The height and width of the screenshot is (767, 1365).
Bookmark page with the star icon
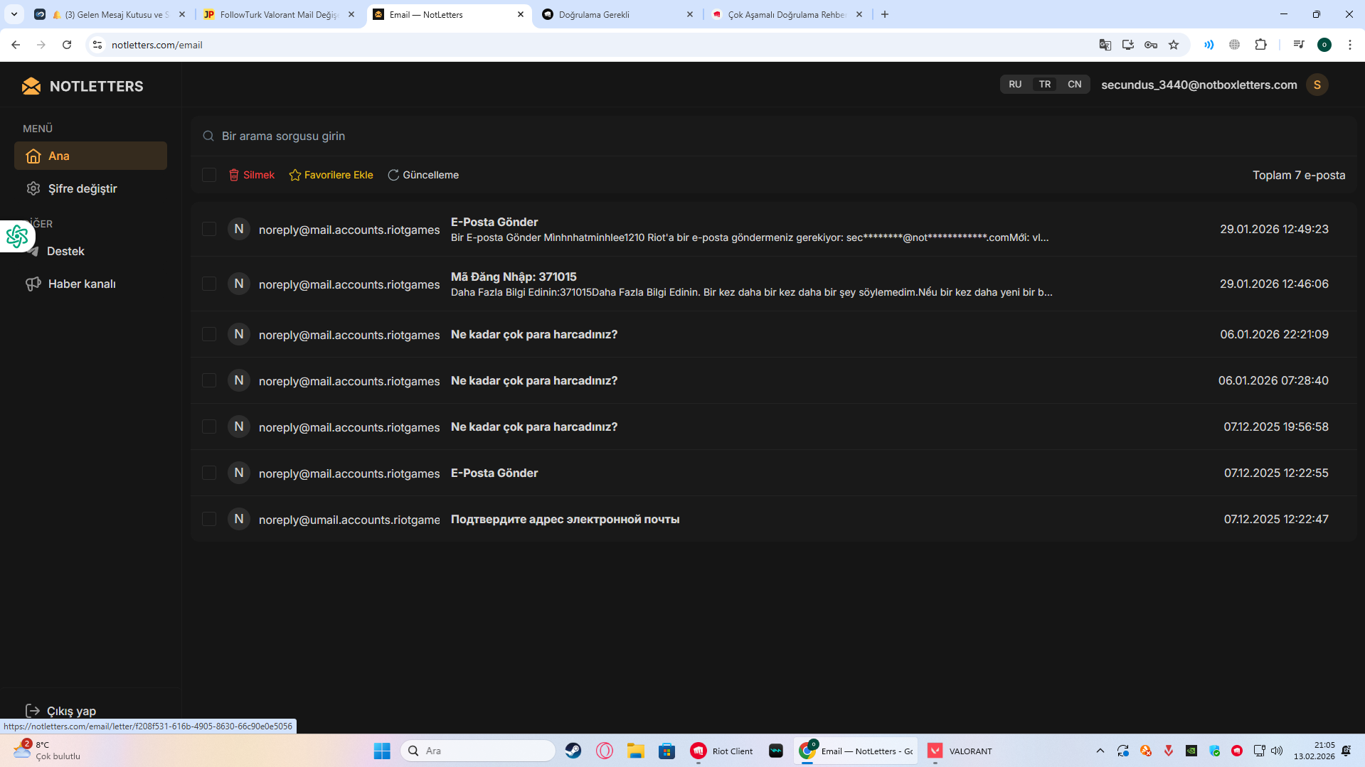1174,45
